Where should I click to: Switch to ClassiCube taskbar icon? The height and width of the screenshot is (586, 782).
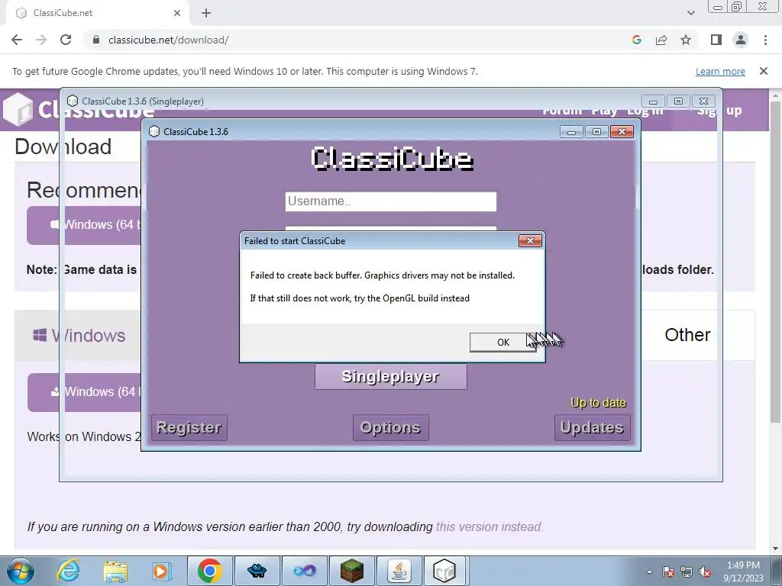click(445, 571)
